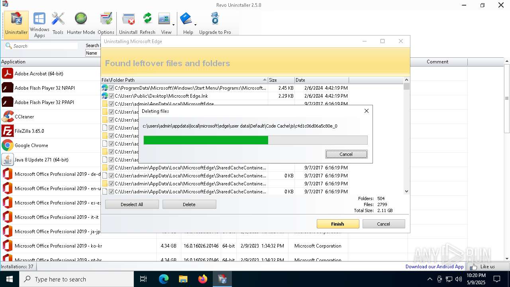The image size is (510, 287).
Task: Uncheck Microsoft Edge.lnk desktop shortcut
Action: (x=112, y=96)
